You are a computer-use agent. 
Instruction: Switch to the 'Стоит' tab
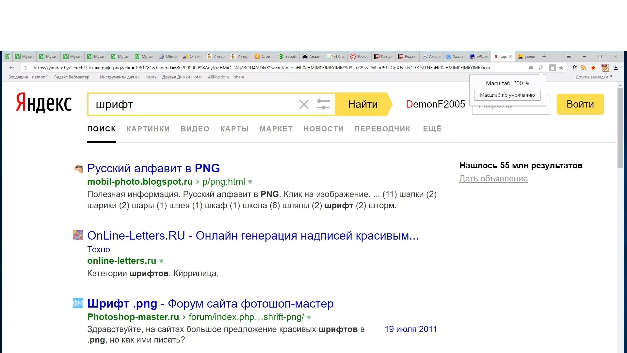[264, 57]
